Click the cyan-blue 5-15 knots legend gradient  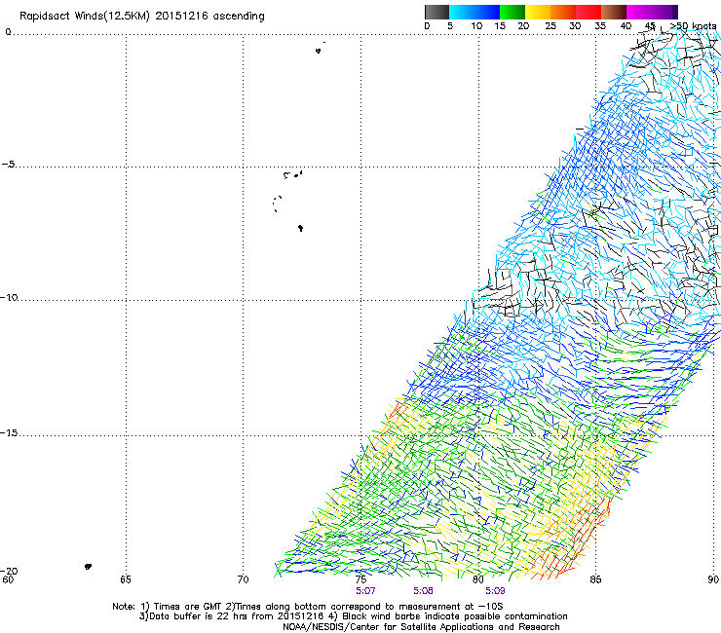[x=474, y=12]
